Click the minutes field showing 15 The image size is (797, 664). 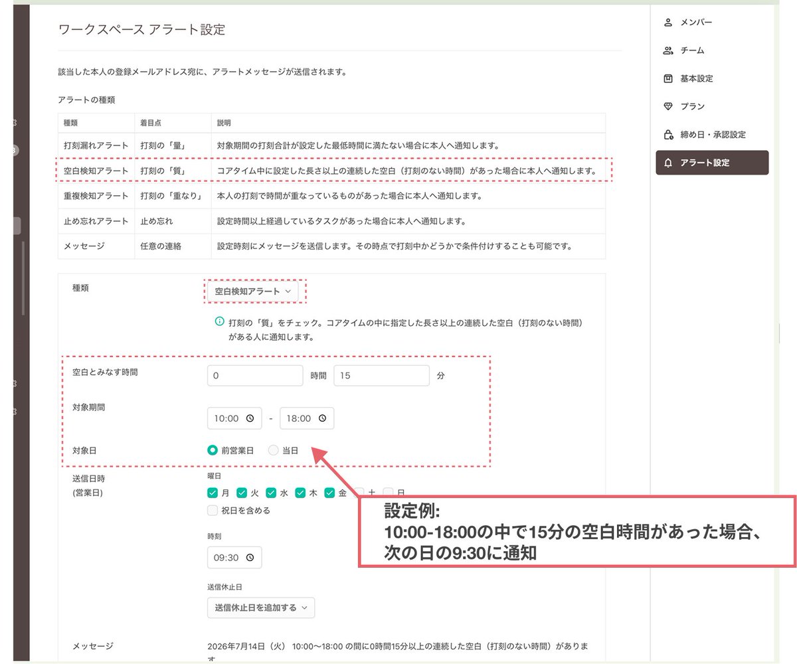[382, 375]
